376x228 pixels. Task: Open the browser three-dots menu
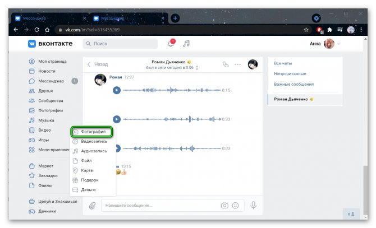(361, 30)
